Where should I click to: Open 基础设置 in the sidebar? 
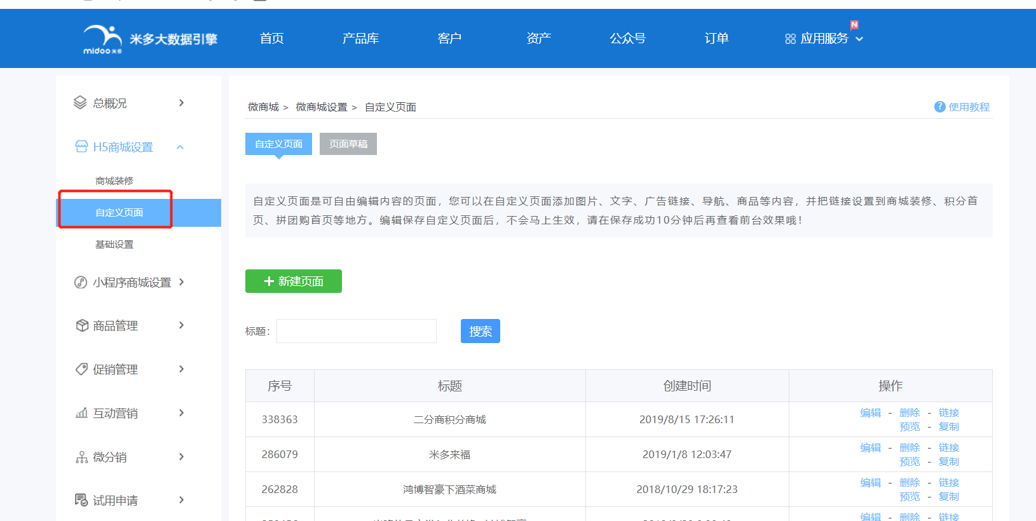click(x=114, y=245)
